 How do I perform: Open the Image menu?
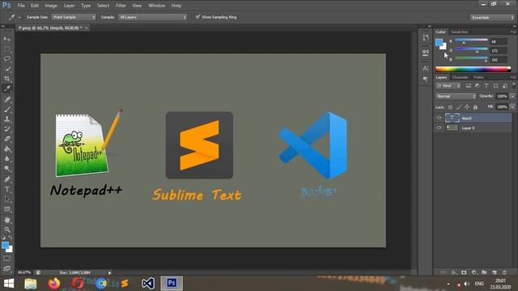pyautogui.click(x=51, y=6)
